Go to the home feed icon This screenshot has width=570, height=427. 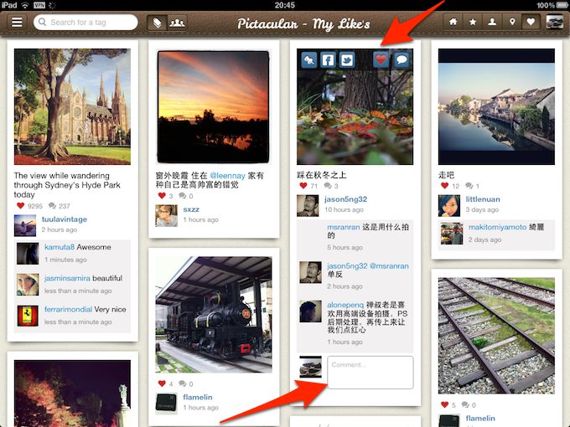(x=453, y=22)
